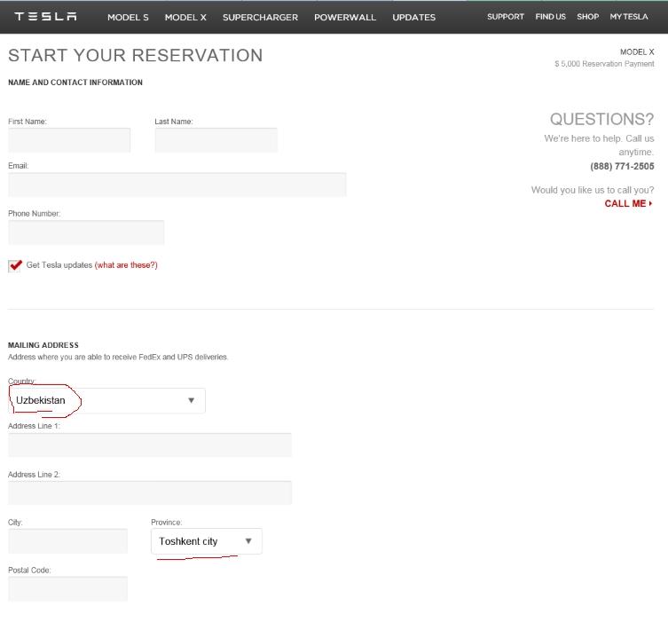The image size is (668, 622).
Task: Open the Province dropdown showing Toshkent city
Action: [x=207, y=541]
